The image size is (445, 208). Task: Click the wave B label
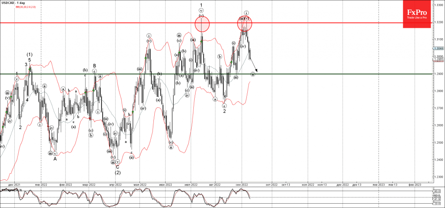94,66
